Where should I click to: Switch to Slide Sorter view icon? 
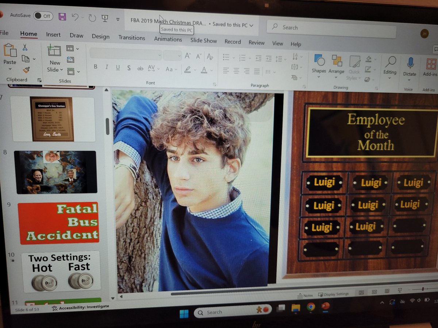(x=374, y=292)
